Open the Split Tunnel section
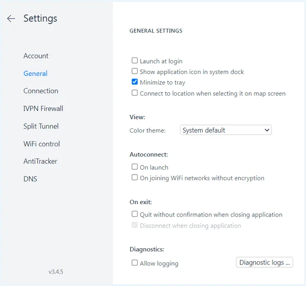306x286 pixels. tap(41, 126)
